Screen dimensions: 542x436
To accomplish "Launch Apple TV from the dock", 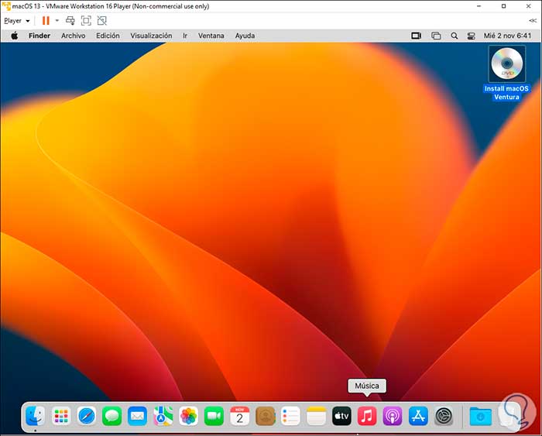I will [341, 416].
